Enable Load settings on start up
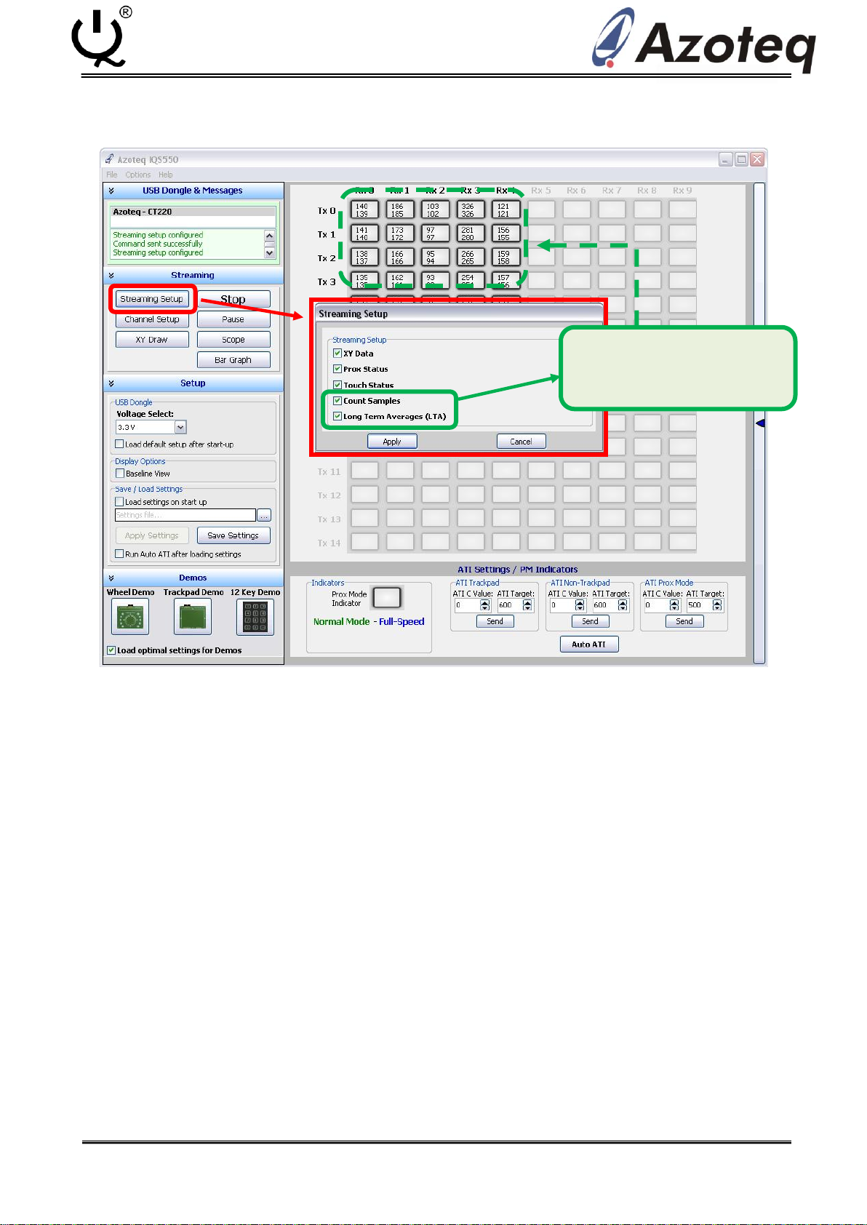867x1225 pixels. 119,502
